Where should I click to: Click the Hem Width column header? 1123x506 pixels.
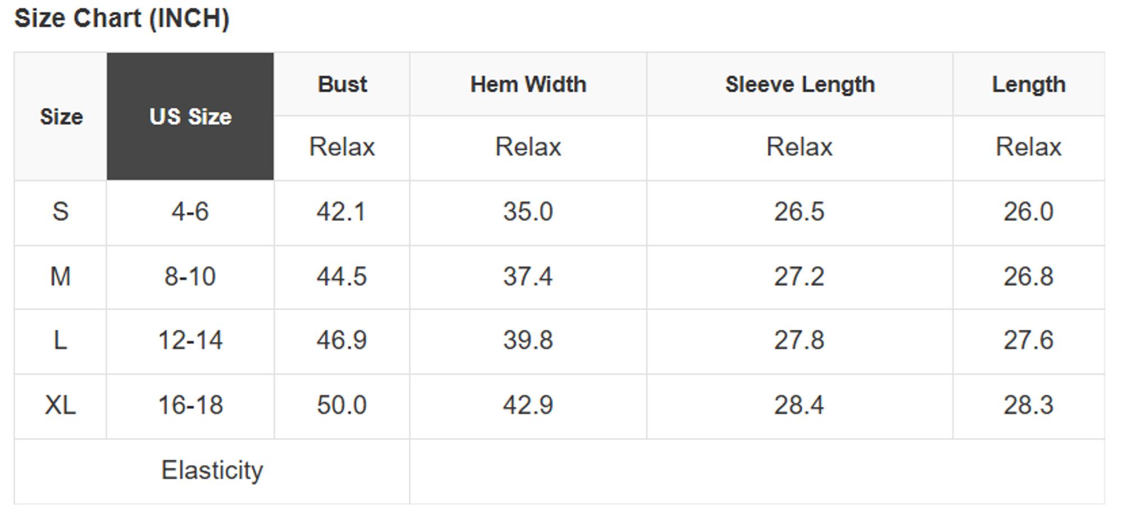point(528,85)
